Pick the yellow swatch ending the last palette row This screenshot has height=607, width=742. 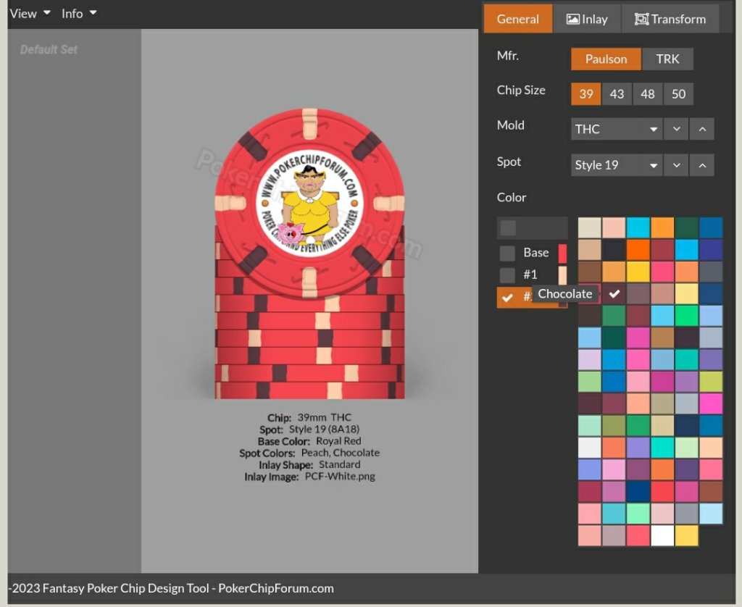click(686, 535)
